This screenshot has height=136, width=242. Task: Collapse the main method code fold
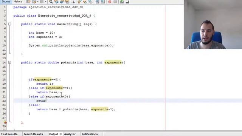9,24
